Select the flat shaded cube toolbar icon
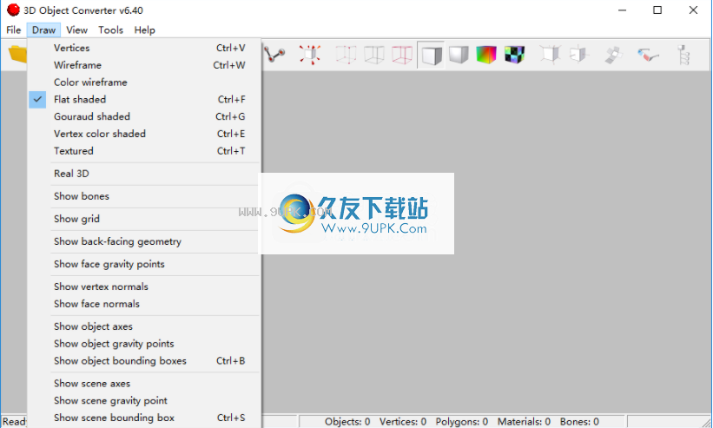713x428 pixels. (x=431, y=55)
